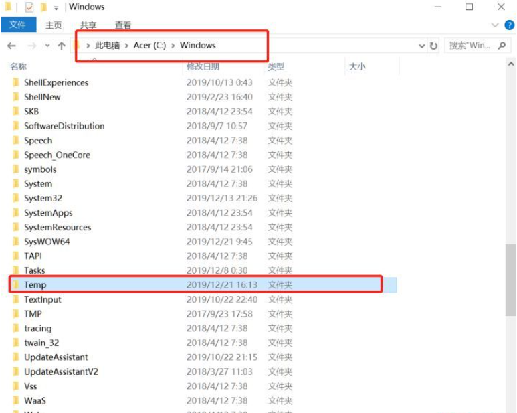
Task: Click the Up one level arrow
Action: tap(62, 46)
